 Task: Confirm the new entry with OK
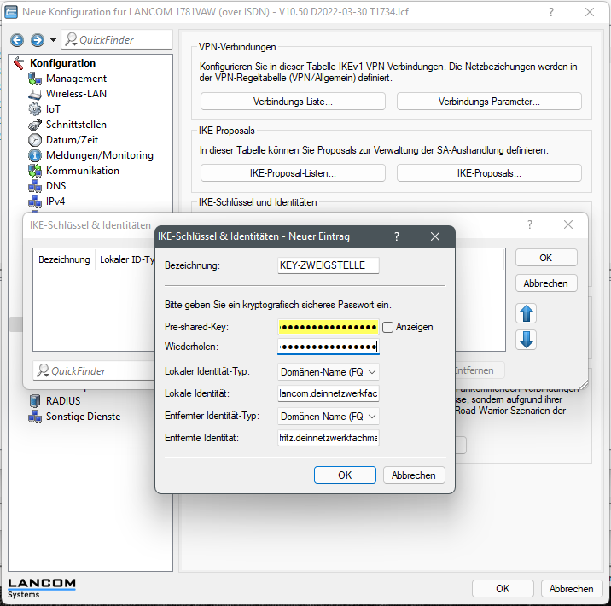[x=345, y=475]
